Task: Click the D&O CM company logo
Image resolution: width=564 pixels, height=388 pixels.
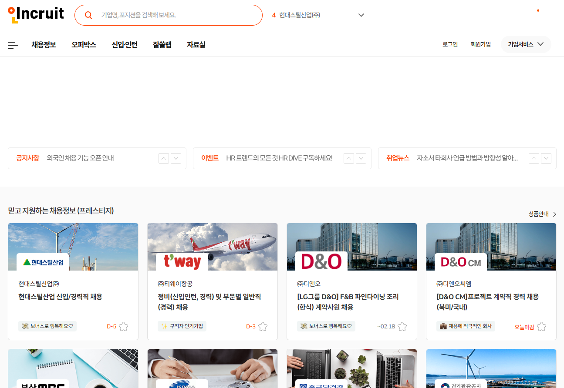Action: (461, 262)
